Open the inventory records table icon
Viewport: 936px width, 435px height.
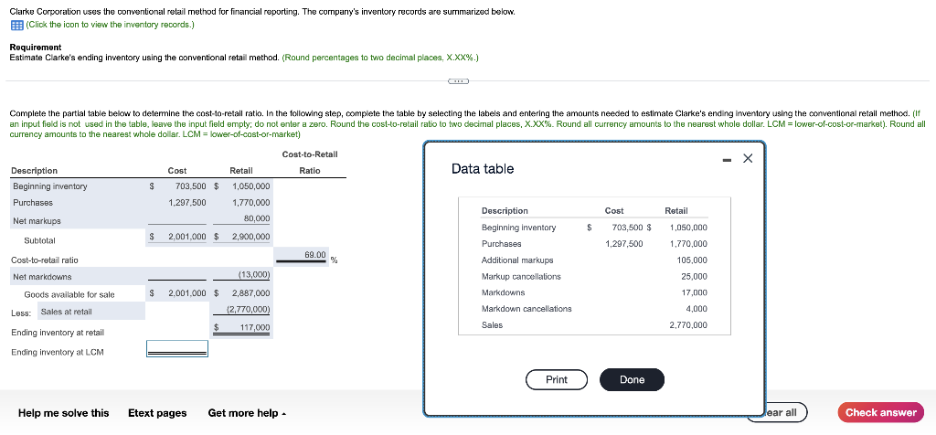16,25
